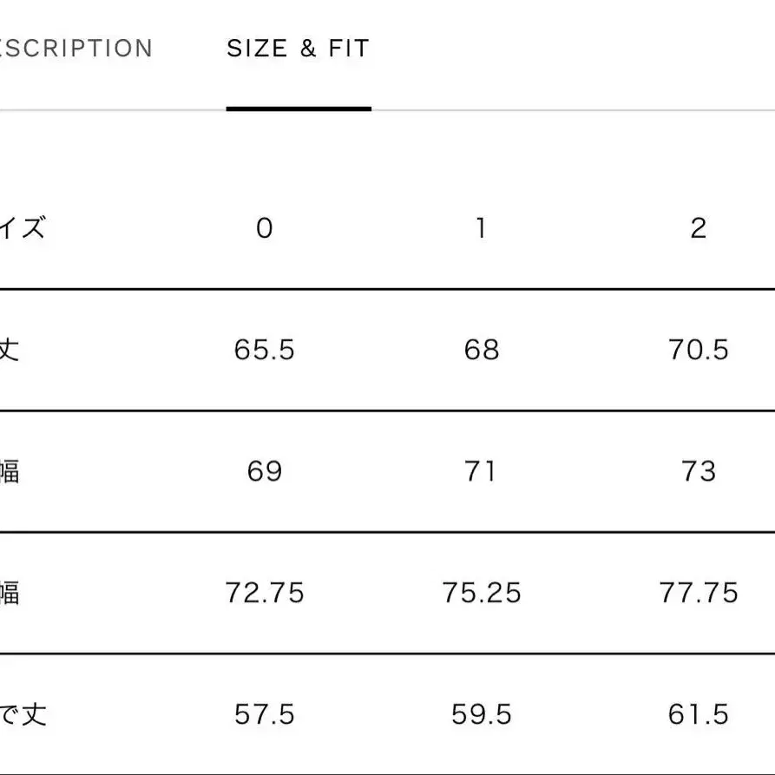Click the 73 value cell

coord(699,471)
